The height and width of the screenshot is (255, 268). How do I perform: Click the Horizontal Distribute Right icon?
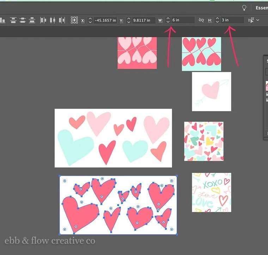[x=62, y=20]
